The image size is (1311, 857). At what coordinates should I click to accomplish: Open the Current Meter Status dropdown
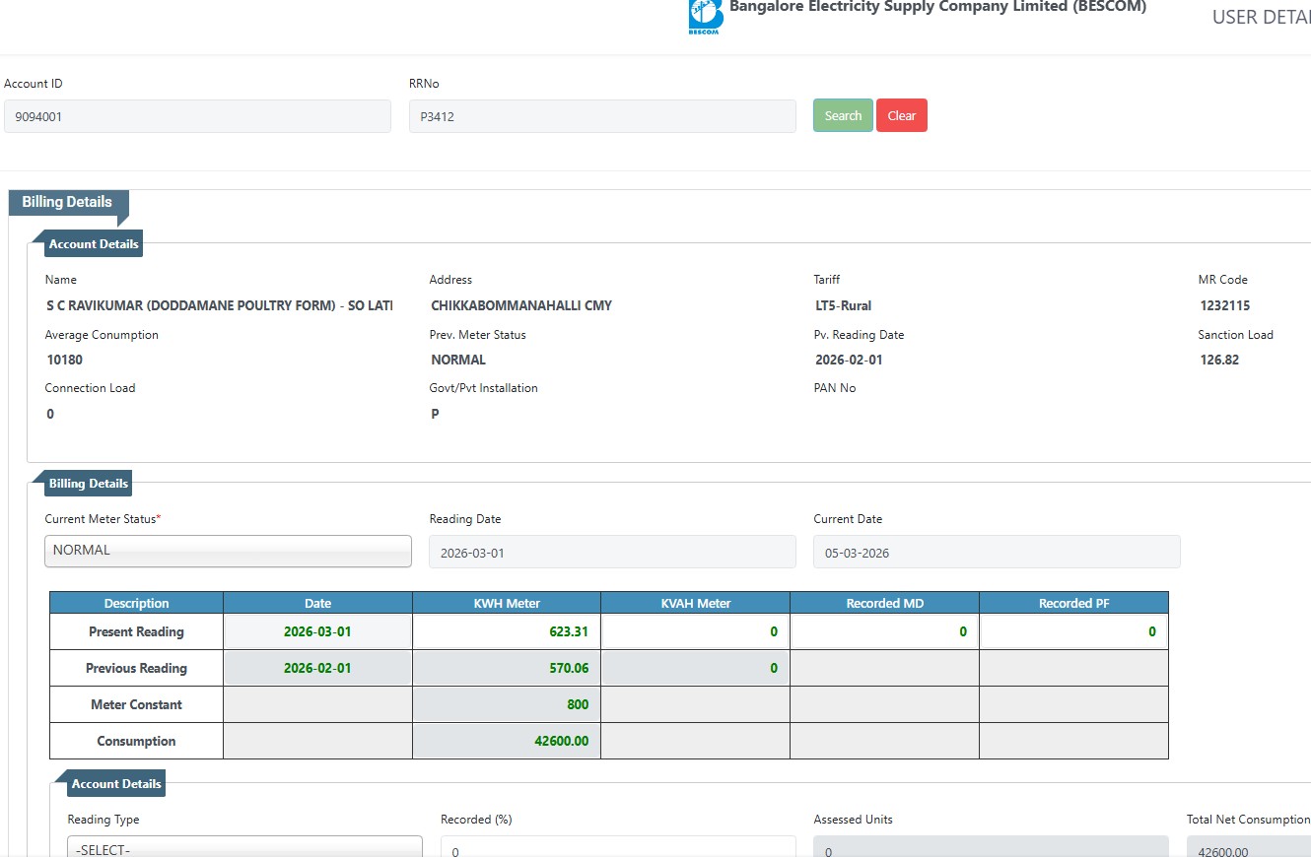coord(228,551)
